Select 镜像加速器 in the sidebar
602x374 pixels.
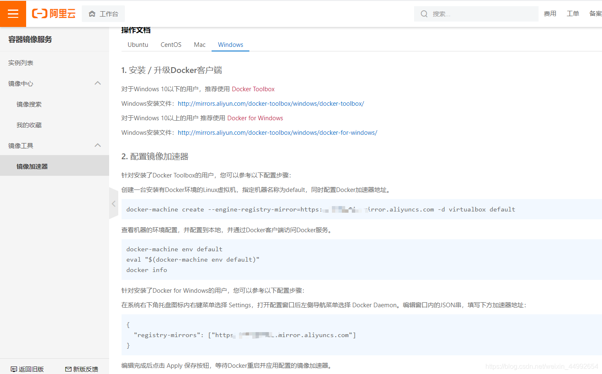pyautogui.click(x=54, y=165)
